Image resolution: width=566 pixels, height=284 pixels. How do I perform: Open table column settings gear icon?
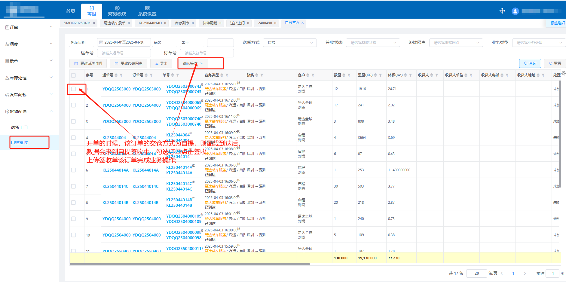(x=563, y=74)
